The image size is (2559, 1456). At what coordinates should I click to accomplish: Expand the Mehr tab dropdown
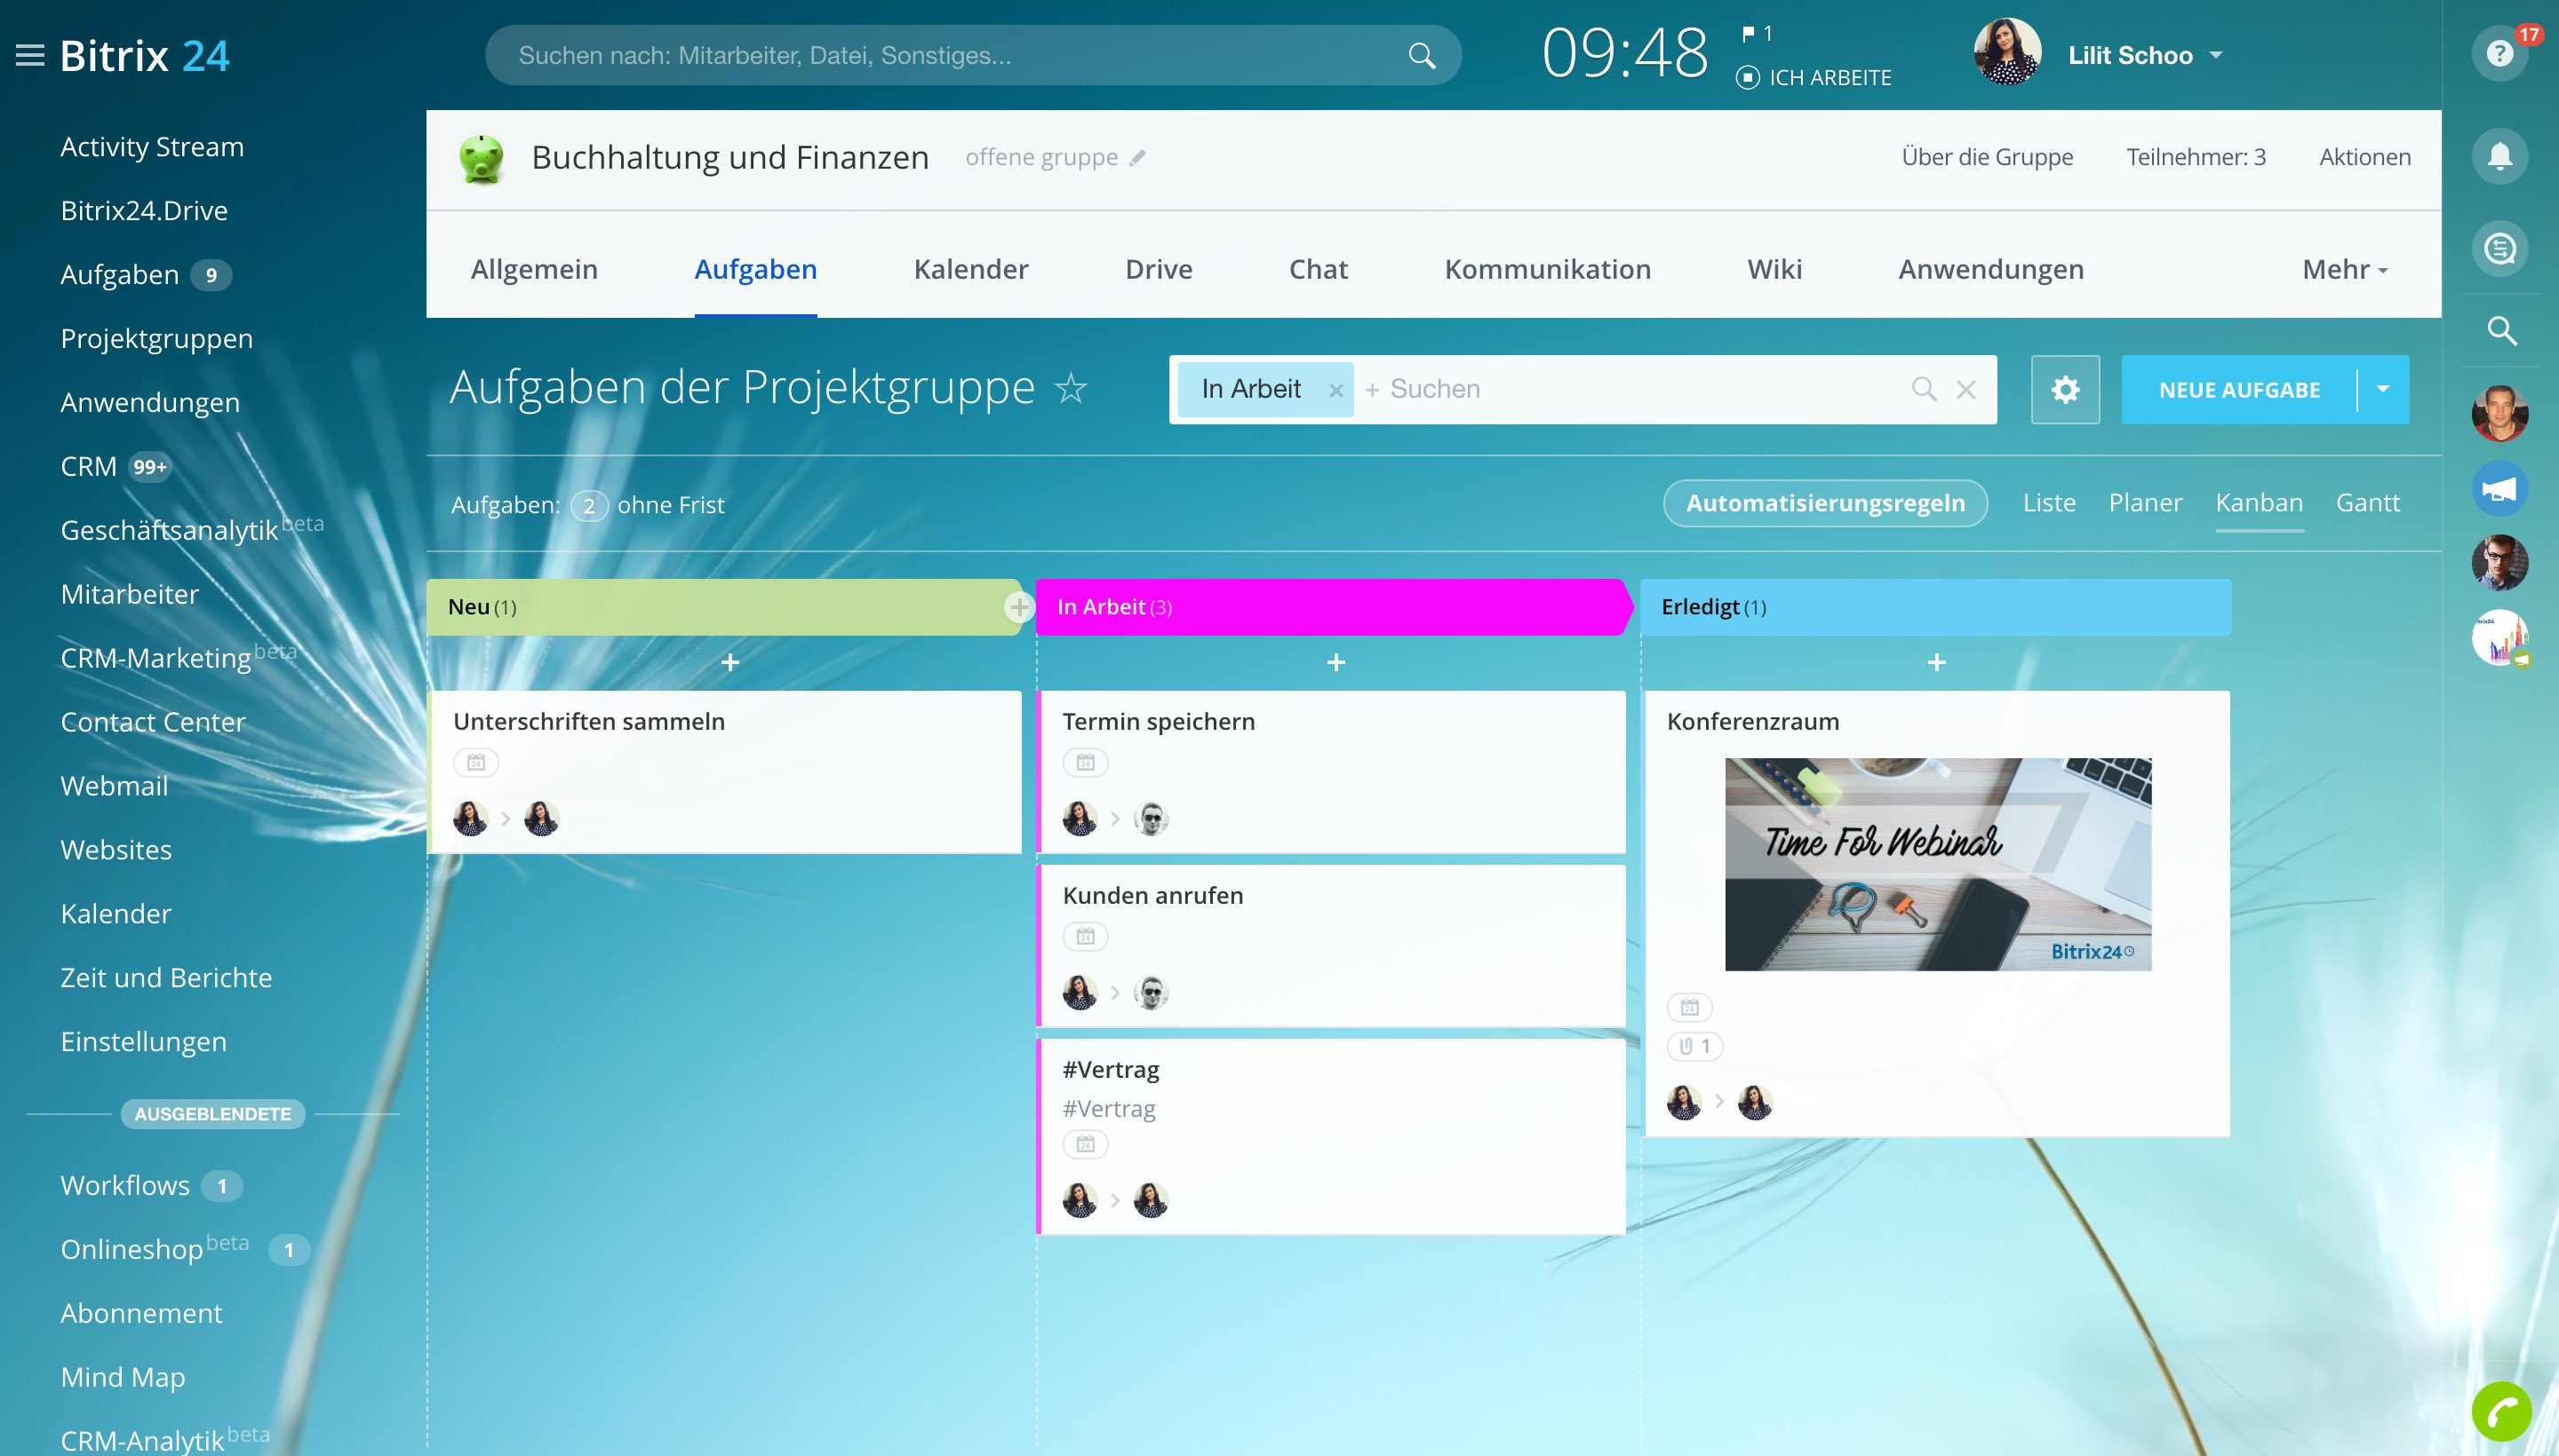click(x=2345, y=270)
